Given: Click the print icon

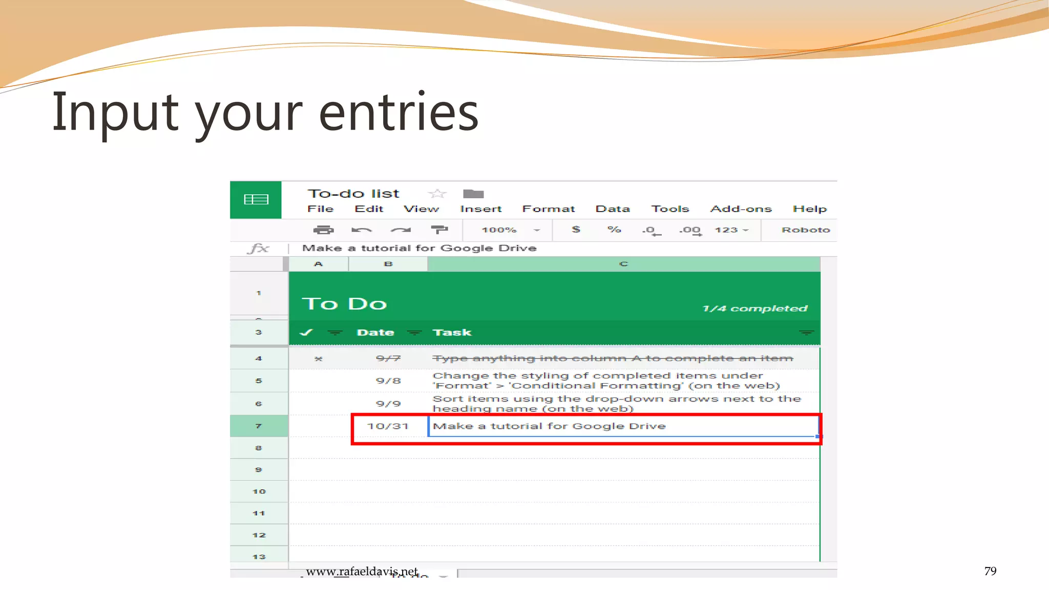Looking at the screenshot, I should (x=323, y=230).
